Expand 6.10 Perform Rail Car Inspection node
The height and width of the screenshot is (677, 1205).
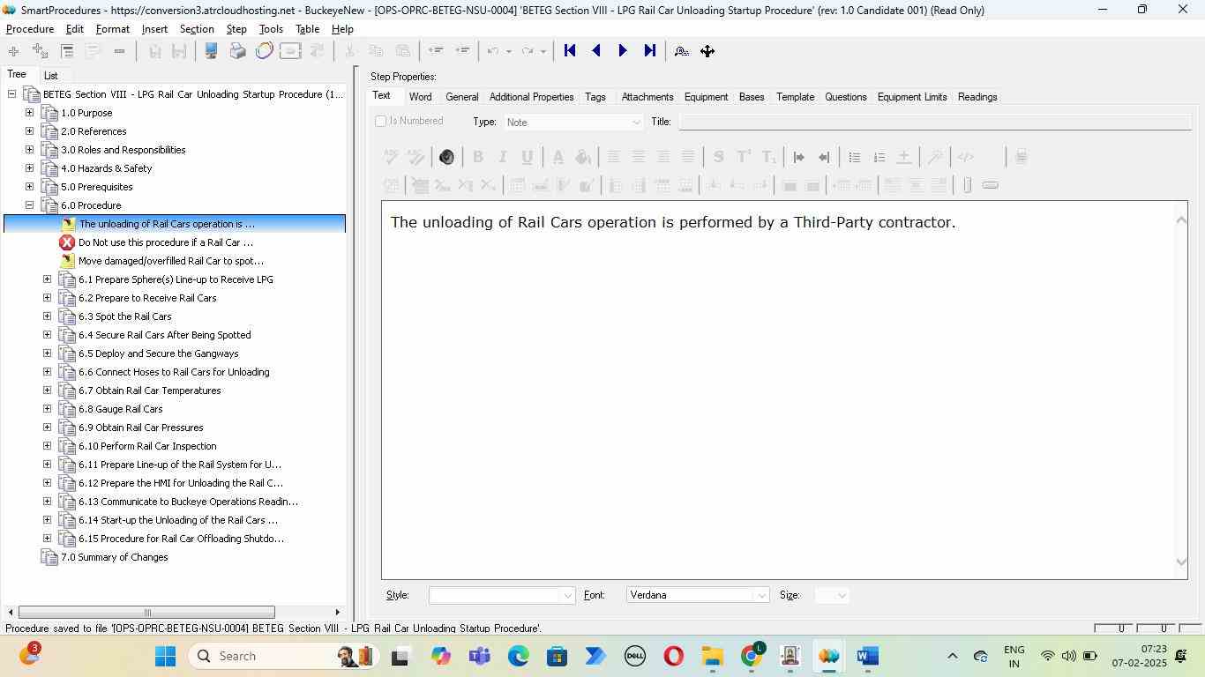47,446
